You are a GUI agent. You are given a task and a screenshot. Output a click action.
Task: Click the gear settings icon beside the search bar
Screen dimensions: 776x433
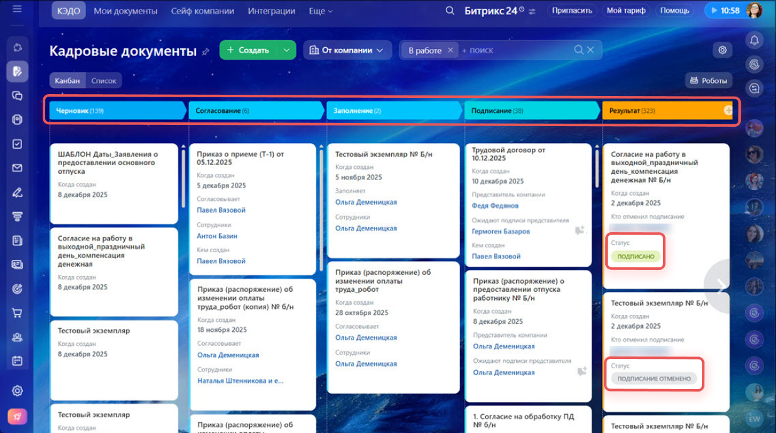722,50
